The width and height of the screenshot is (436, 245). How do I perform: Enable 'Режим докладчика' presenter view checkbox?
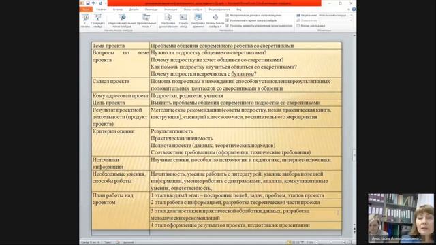pos(298,26)
